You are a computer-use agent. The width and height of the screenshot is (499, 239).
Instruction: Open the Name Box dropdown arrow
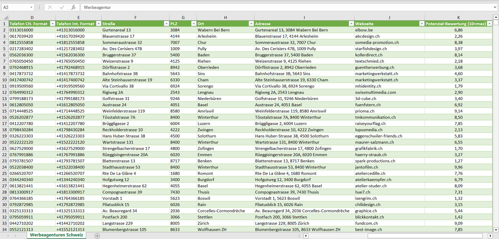[x=31, y=7]
